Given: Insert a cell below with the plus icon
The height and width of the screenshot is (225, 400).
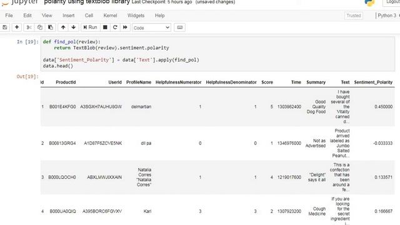Looking at the screenshot, I should pyautogui.click(x=17, y=27).
